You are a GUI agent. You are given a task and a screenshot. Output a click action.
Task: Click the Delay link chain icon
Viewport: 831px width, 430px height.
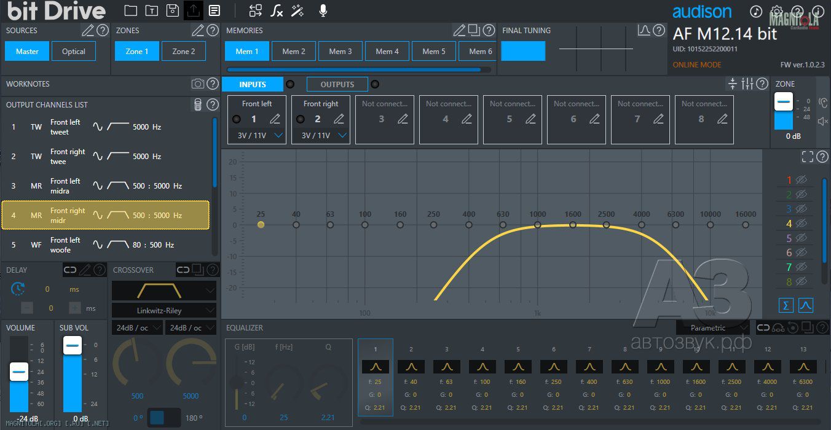[x=71, y=270]
